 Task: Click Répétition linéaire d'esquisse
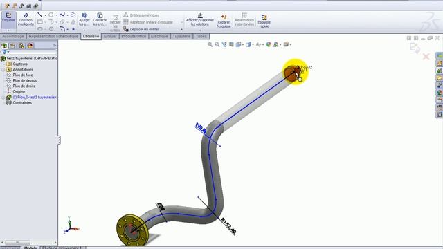click(148, 22)
